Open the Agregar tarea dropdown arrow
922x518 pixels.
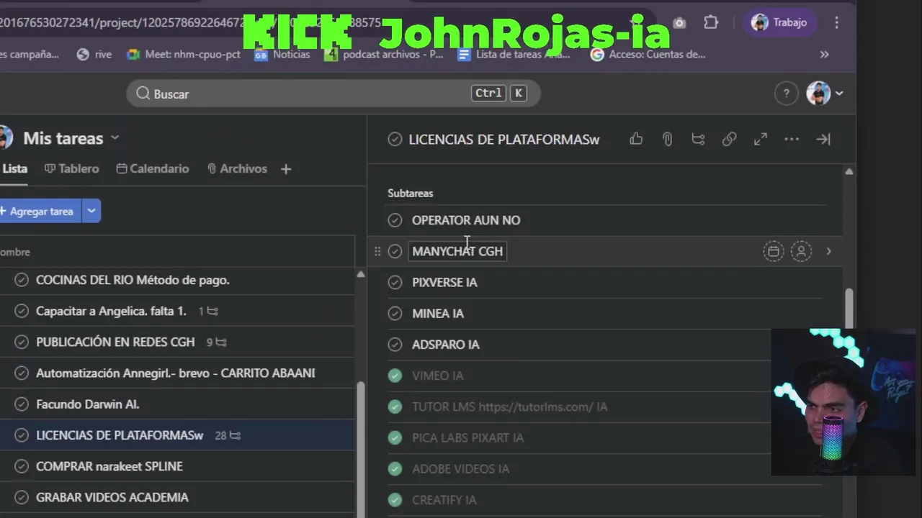[91, 211]
